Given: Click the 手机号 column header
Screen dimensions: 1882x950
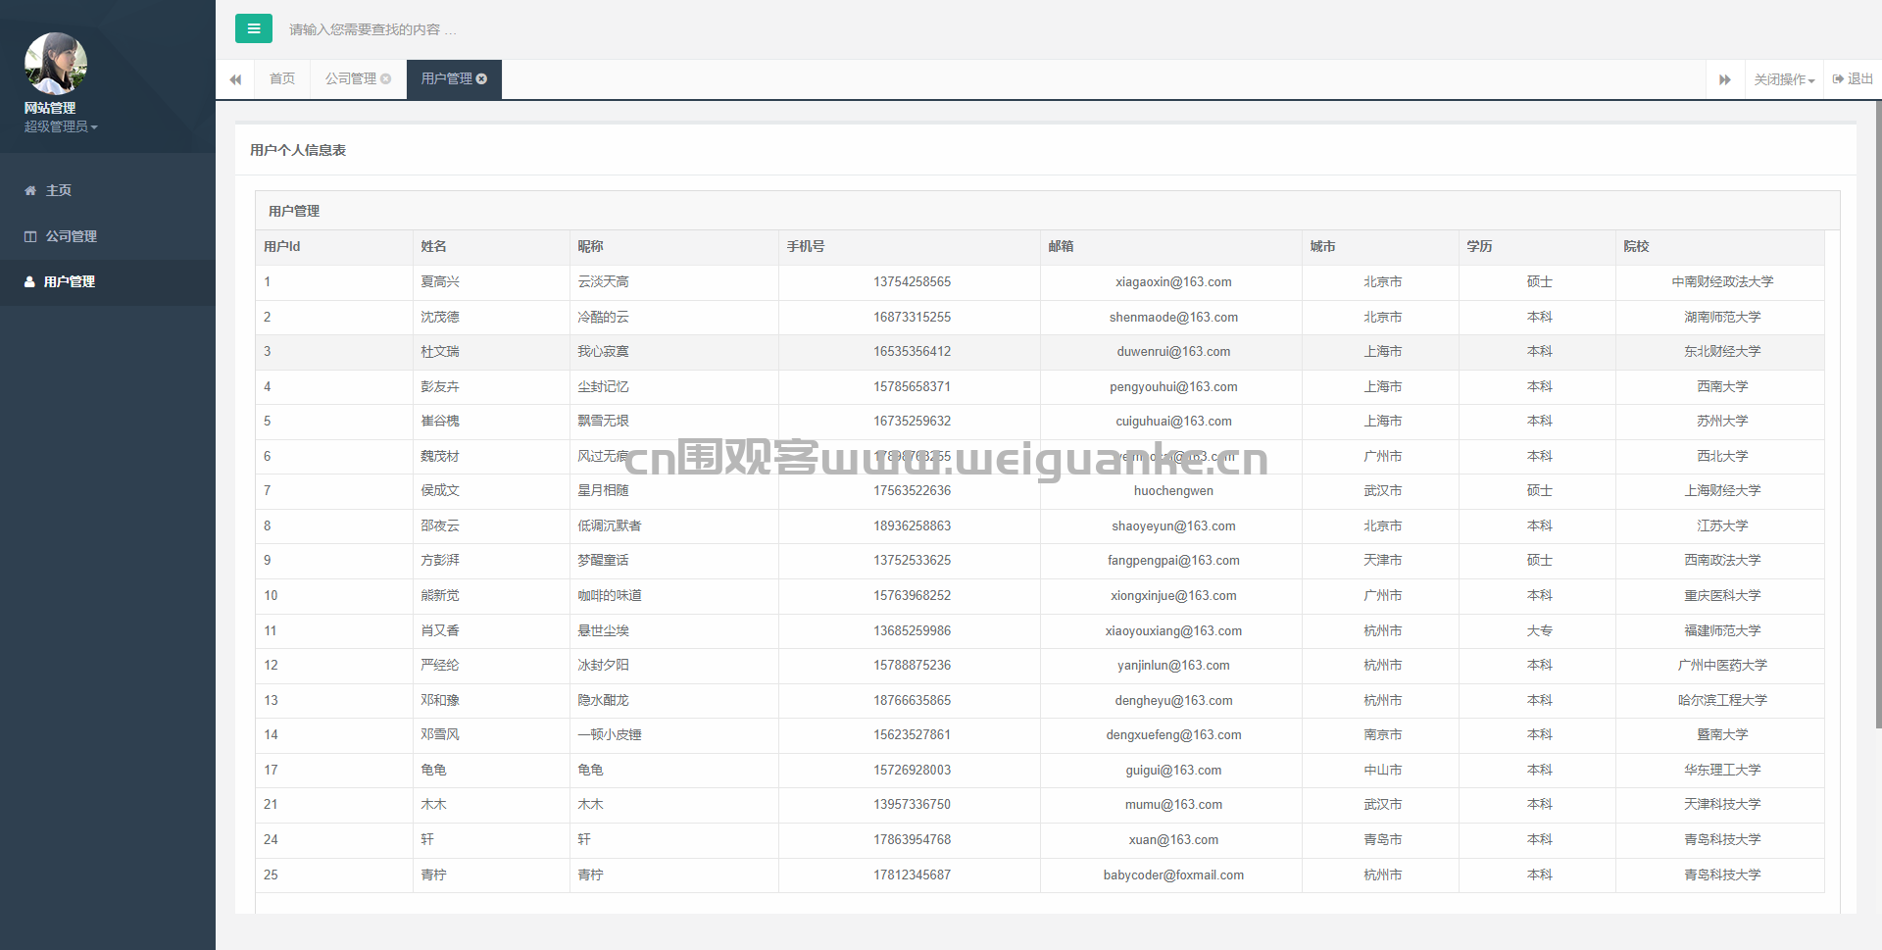Looking at the screenshot, I should 806,246.
